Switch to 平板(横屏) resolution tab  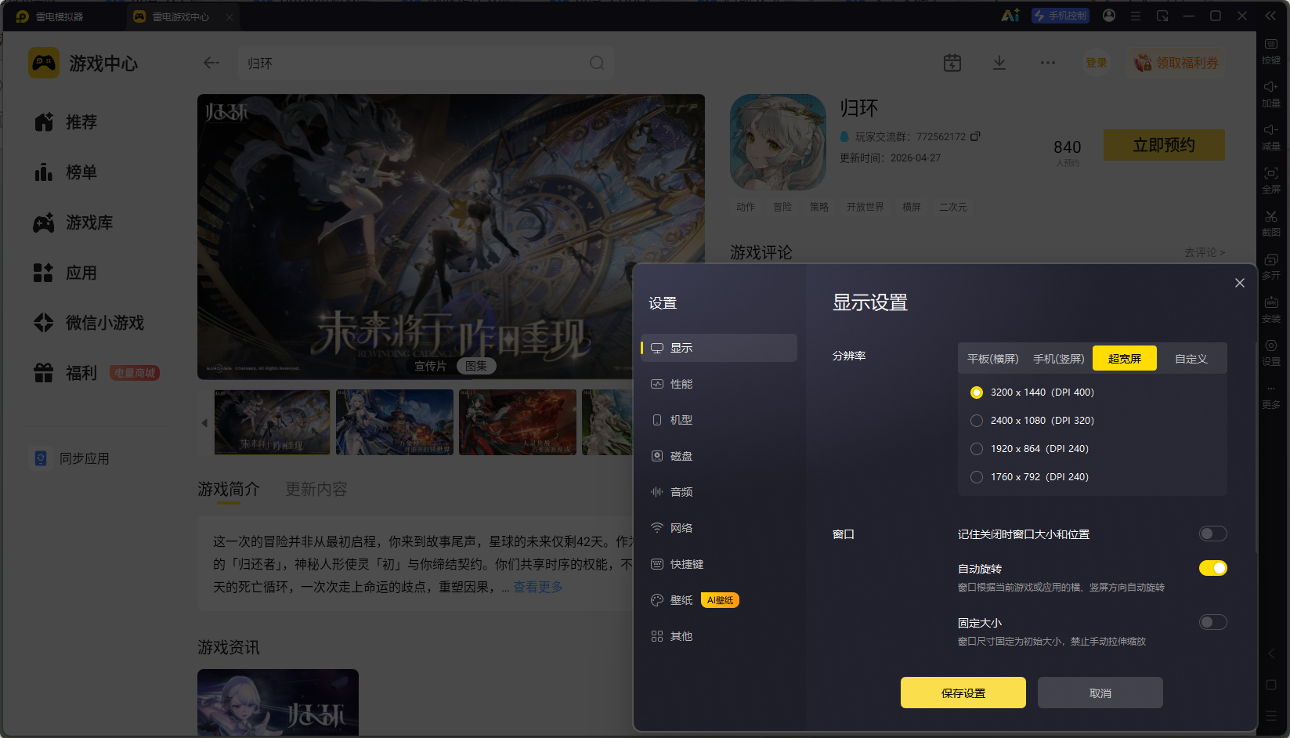[x=992, y=359]
